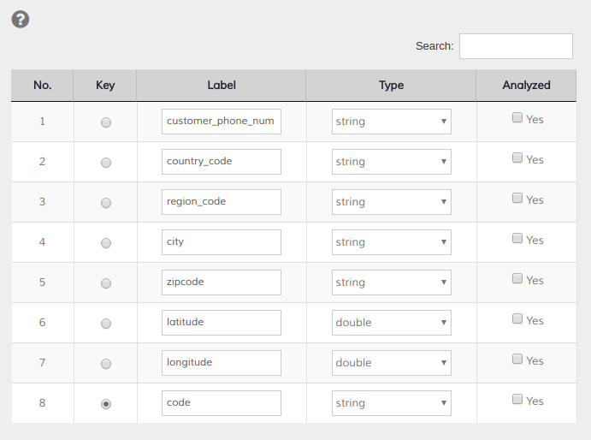
Task: Click the longitude label input field
Action: (221, 363)
